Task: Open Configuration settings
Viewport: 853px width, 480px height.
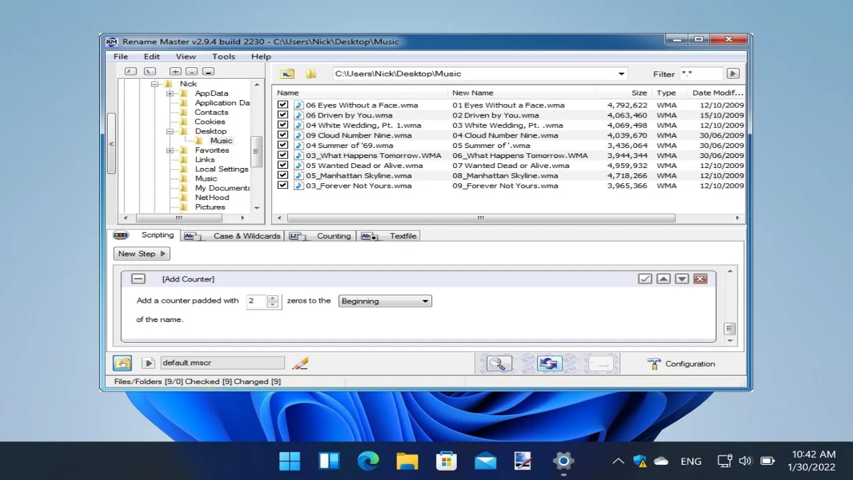Action: point(681,364)
